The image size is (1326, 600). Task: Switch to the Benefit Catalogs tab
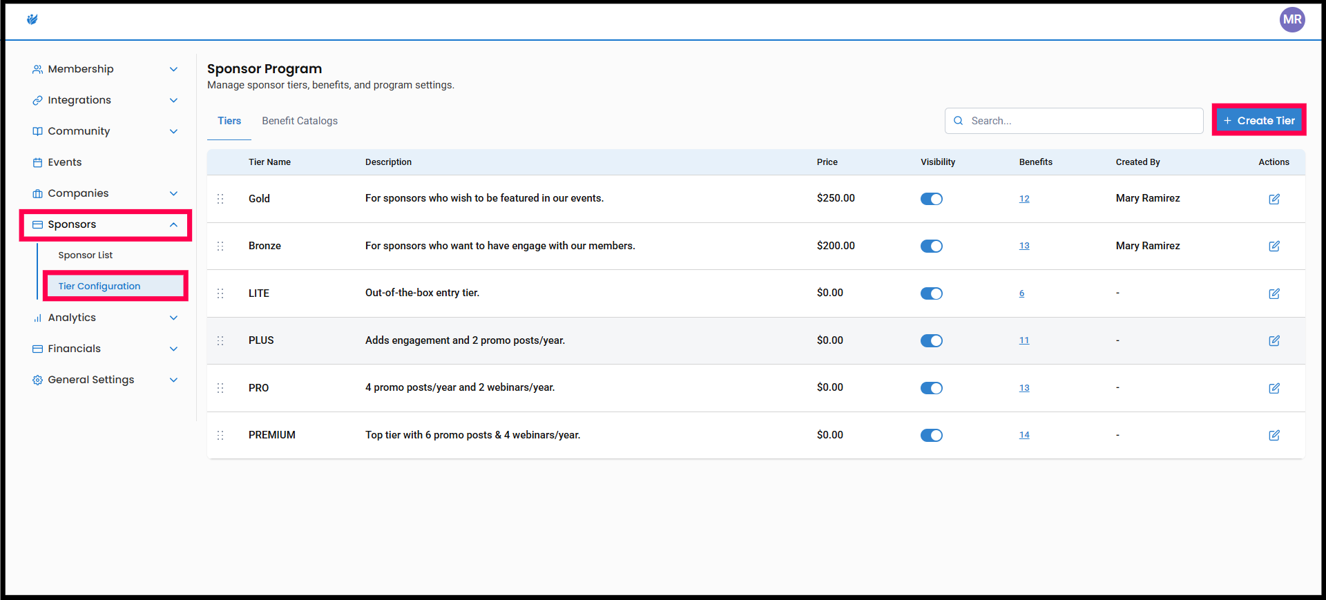(300, 121)
